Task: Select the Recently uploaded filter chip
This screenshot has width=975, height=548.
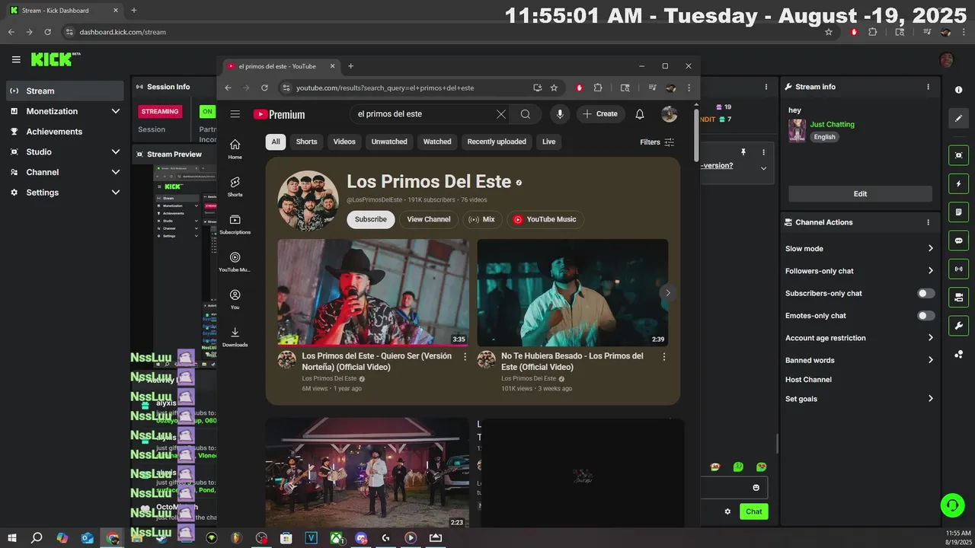Action: (x=497, y=142)
